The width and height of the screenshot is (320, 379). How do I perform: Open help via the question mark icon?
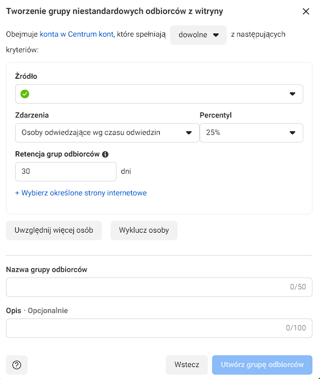17,365
